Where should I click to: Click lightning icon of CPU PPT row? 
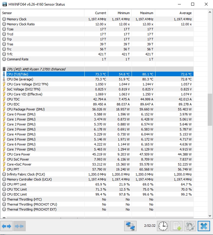tap(4, 169)
